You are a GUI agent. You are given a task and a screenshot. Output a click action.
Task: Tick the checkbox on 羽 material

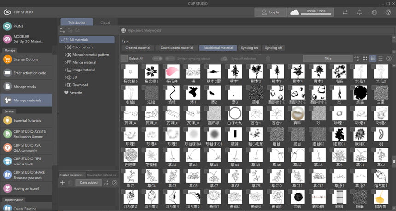pos(374,129)
